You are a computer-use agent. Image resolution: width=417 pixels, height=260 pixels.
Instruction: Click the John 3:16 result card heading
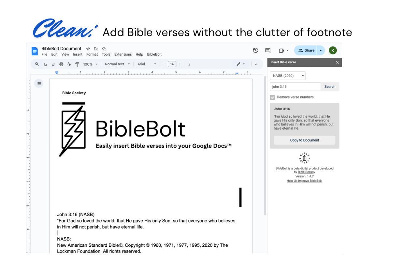(x=282, y=109)
